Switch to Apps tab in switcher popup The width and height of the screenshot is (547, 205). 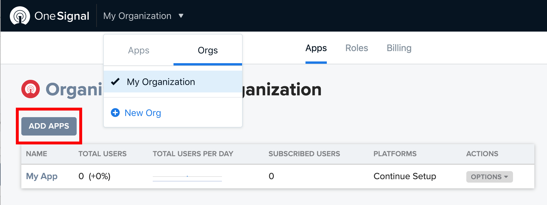(139, 50)
